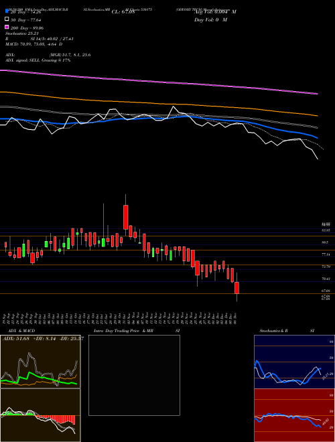The width and height of the screenshot is (335, 442).
Task: Click the 80.5 price axis label
Action: pos(324,242)
